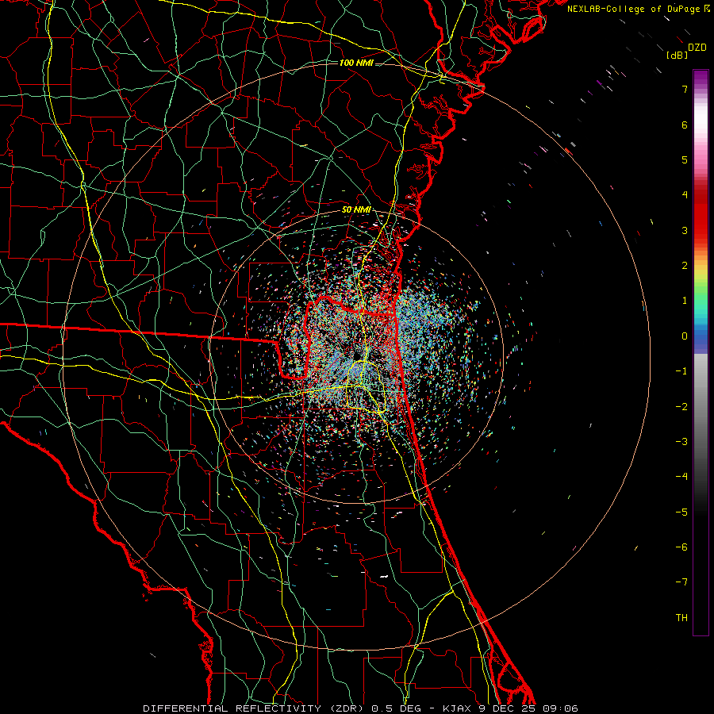Click the NEXLAB logo mark after DuPage
The height and width of the screenshot is (714, 714).
(x=707, y=8)
